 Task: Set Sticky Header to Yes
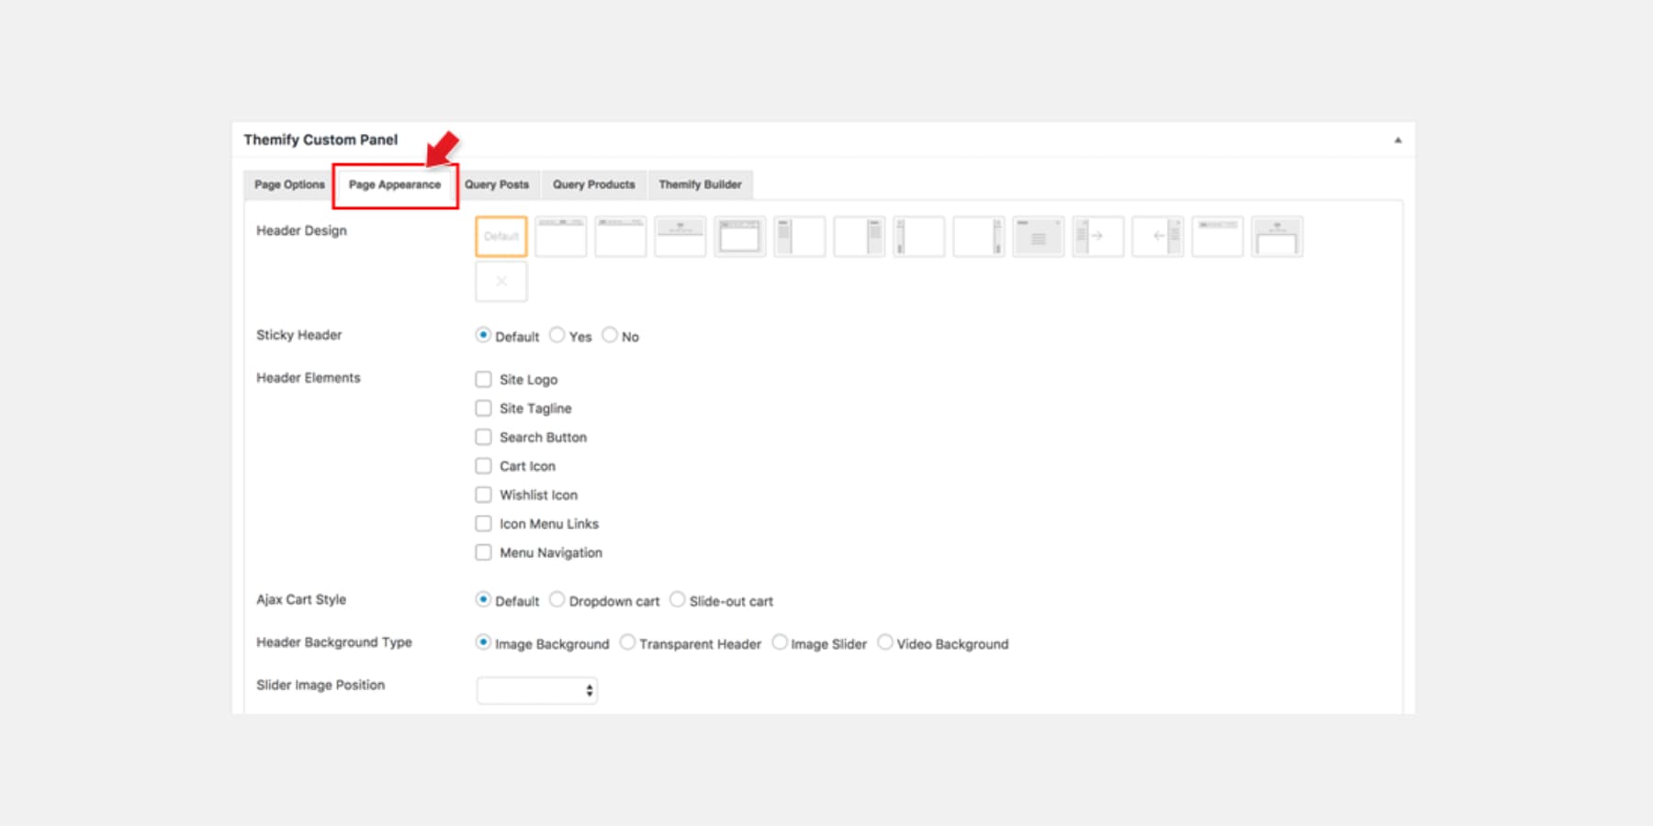pos(557,335)
